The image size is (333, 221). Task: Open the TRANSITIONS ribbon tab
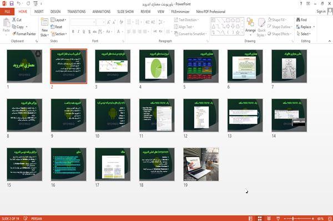(77, 12)
